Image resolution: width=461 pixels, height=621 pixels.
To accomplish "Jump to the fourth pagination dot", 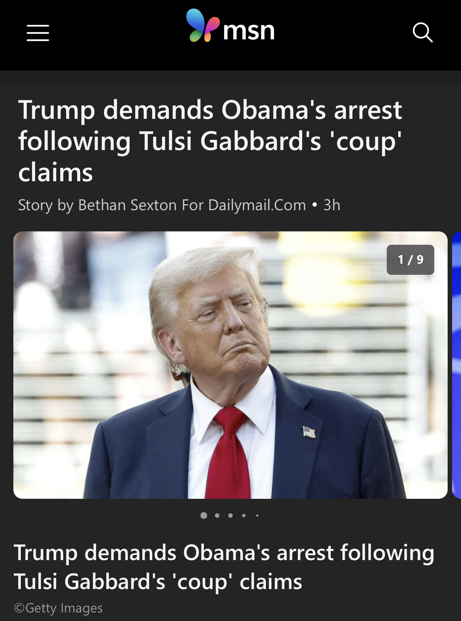I will coord(244,515).
